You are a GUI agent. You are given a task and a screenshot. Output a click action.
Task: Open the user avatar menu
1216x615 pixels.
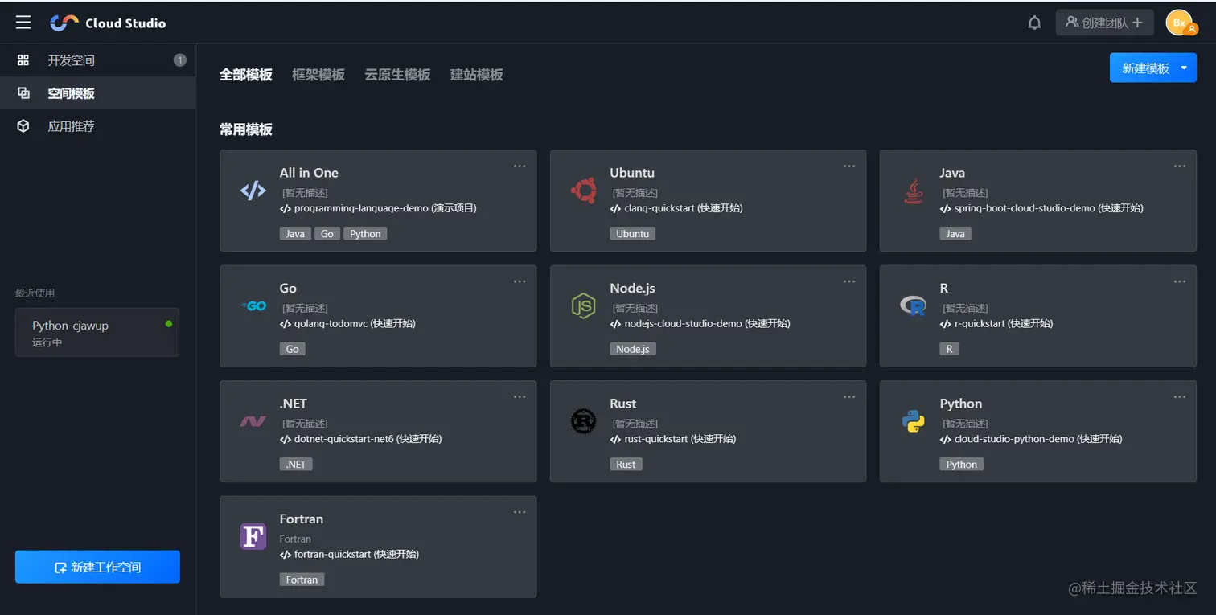coord(1181,23)
